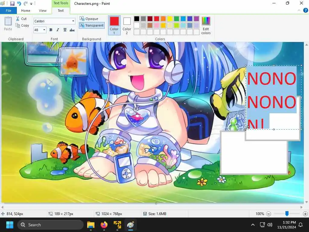Screen dimensions: 309x232
Task: Pick the dark red color swatch
Action: [150, 18]
